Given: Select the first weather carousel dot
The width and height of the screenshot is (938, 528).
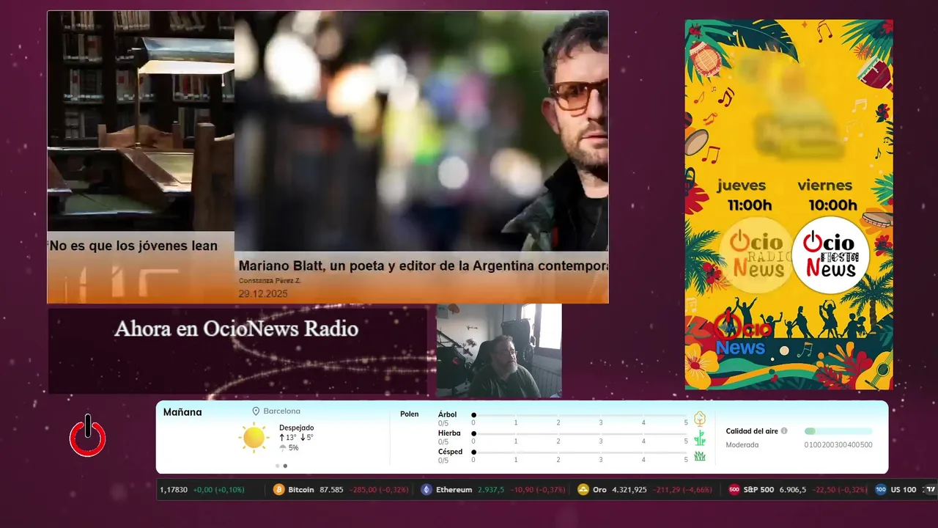Looking at the screenshot, I should tap(277, 466).
